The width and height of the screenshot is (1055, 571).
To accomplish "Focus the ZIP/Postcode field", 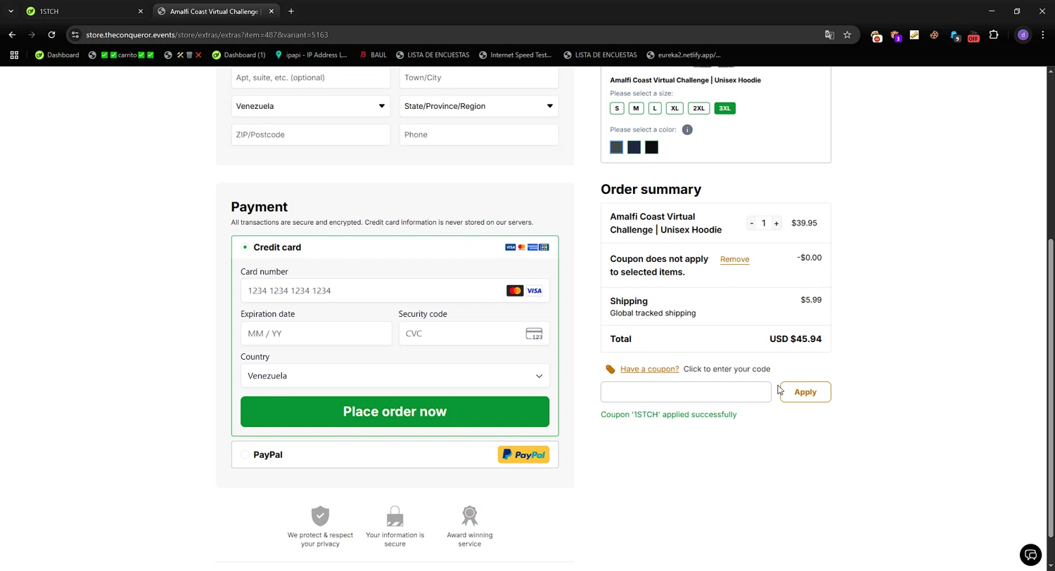I will tap(310, 135).
